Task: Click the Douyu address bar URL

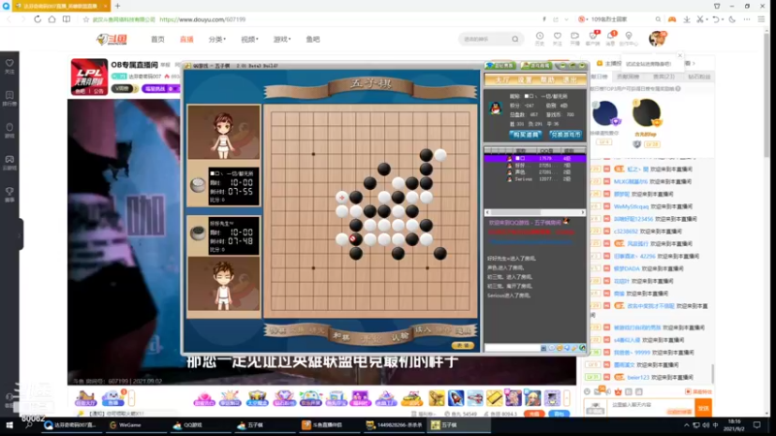Action: point(203,19)
